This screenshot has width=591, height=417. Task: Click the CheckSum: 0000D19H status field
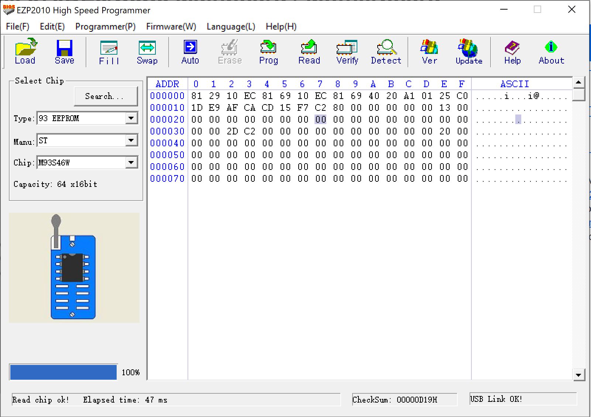point(404,400)
